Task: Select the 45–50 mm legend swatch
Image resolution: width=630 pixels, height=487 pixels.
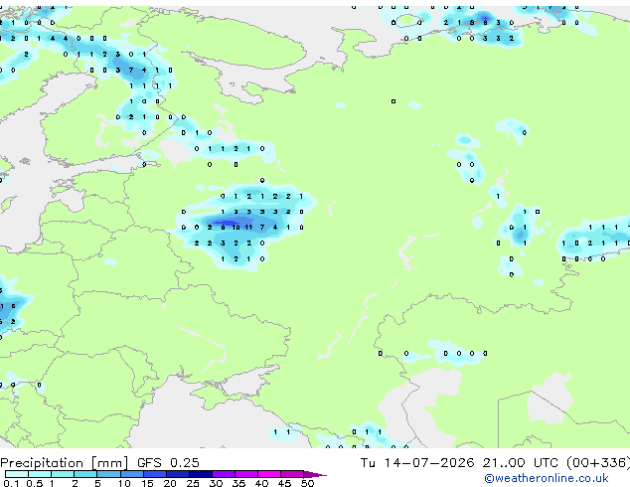Action: (292, 474)
